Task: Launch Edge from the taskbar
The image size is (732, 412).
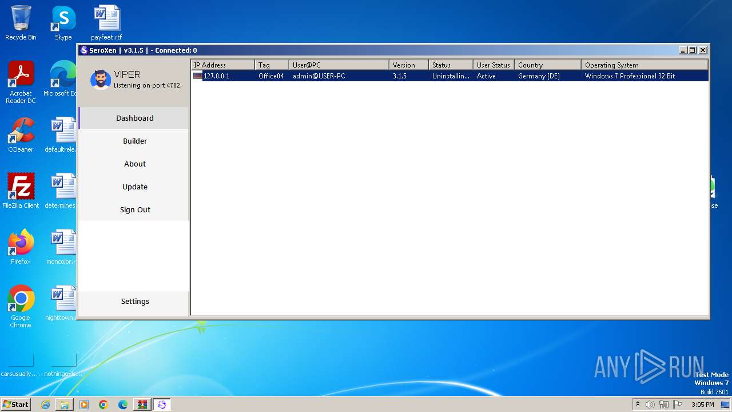Action: (x=123, y=405)
